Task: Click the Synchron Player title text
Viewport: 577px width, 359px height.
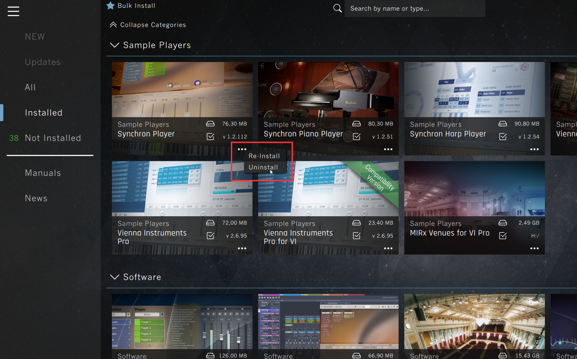Action: (x=146, y=134)
